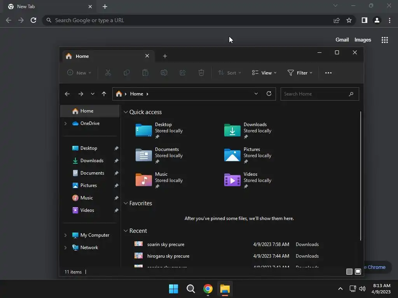Click the Paste clipboard icon in Explorer toolbar
The height and width of the screenshot is (298, 398).
click(145, 73)
